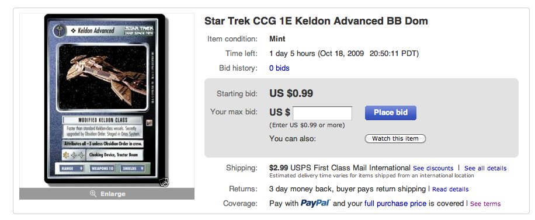Screen dimensions: 535x220
Task: Click the Star Trek Deep Space Nine logo
Action: pyautogui.click(x=139, y=30)
